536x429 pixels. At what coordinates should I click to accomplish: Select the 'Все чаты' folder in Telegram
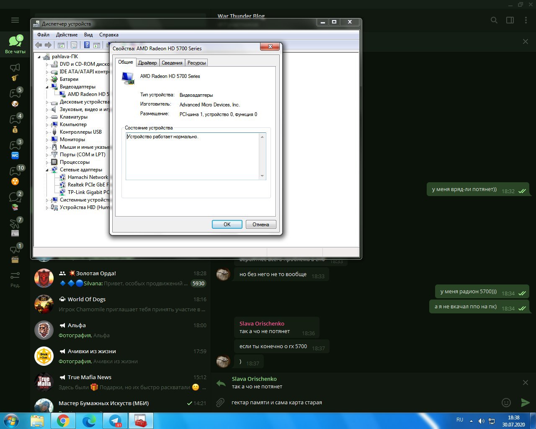pyautogui.click(x=15, y=44)
